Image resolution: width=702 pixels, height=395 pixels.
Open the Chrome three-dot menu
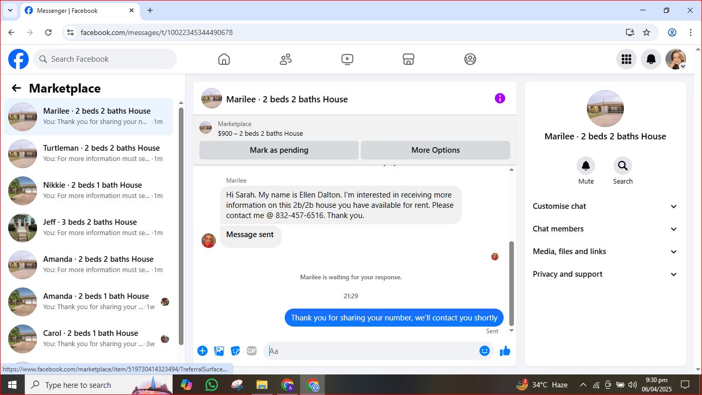pyautogui.click(x=691, y=32)
